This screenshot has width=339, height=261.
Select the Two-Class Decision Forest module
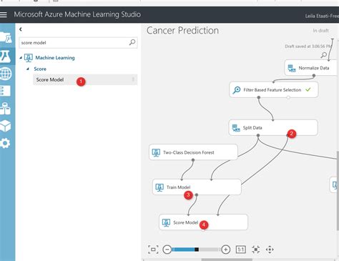(x=193, y=152)
